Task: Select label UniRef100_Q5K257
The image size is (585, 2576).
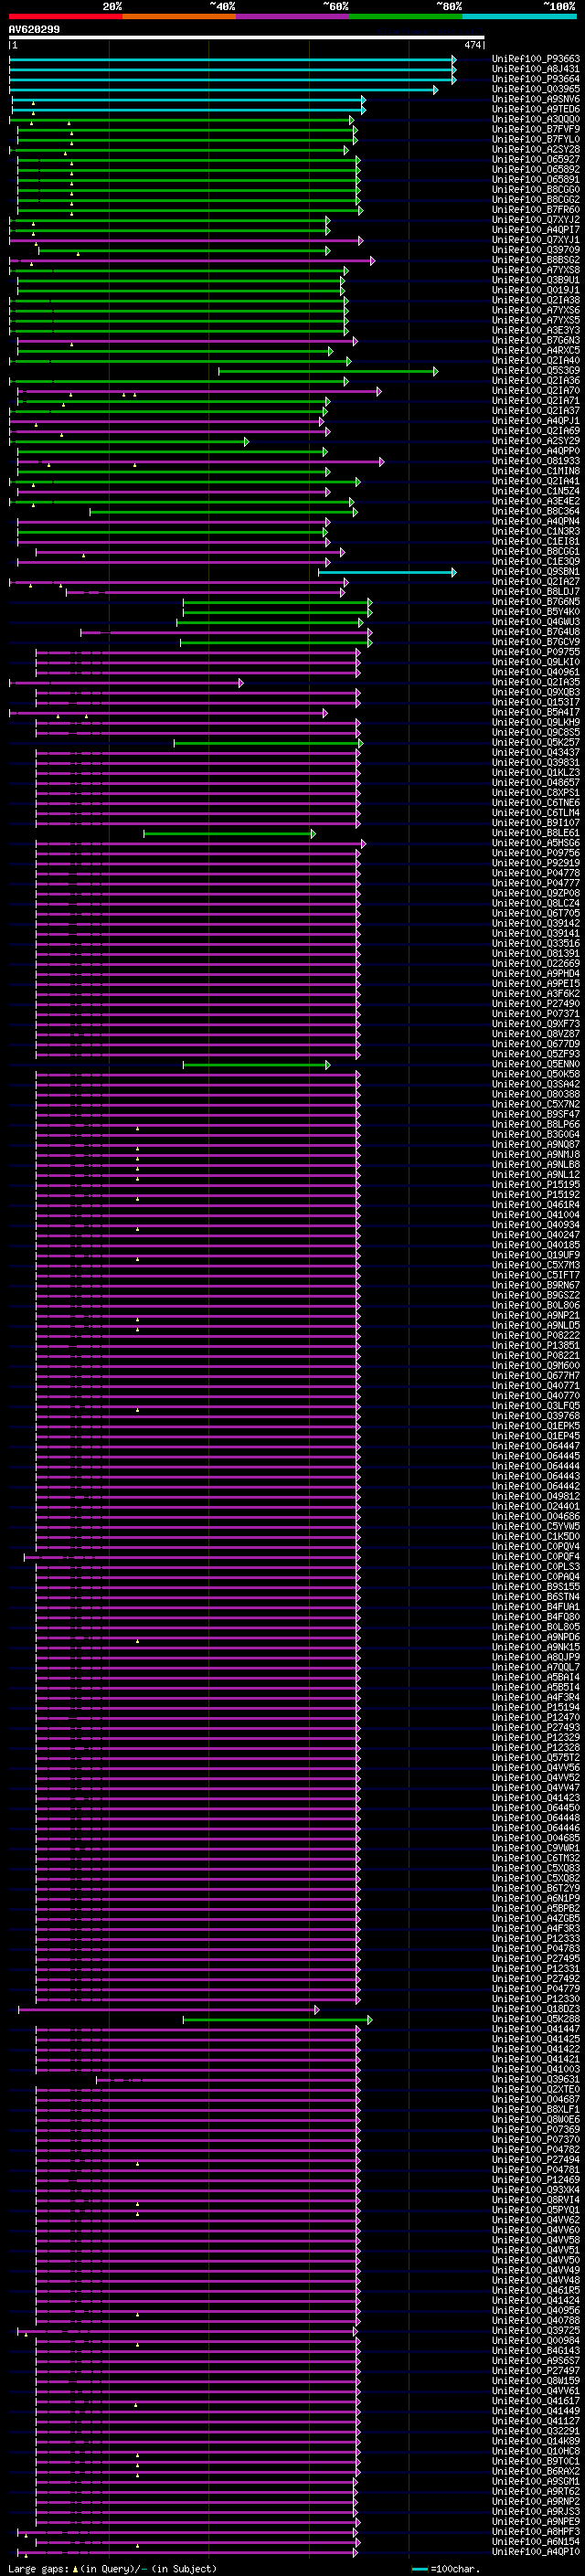Action: (536, 743)
